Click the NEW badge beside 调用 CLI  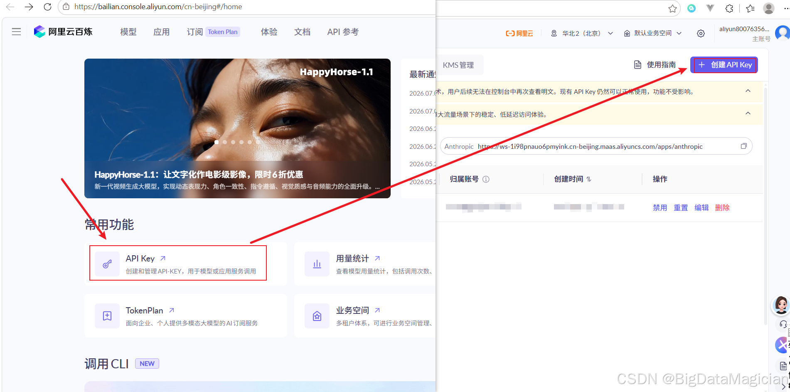pos(147,364)
